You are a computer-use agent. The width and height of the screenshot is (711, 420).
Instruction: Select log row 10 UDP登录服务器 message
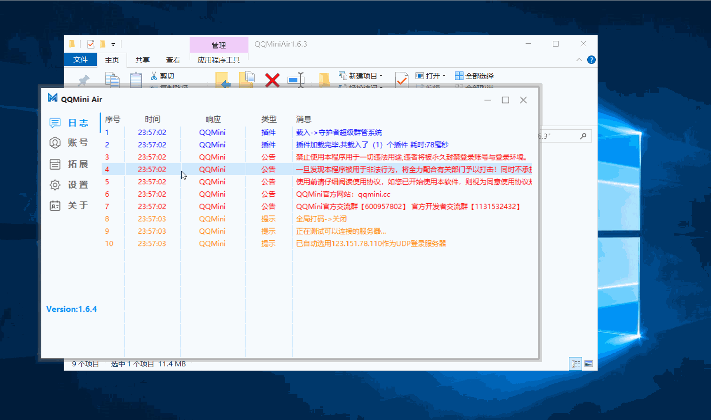pyautogui.click(x=317, y=243)
